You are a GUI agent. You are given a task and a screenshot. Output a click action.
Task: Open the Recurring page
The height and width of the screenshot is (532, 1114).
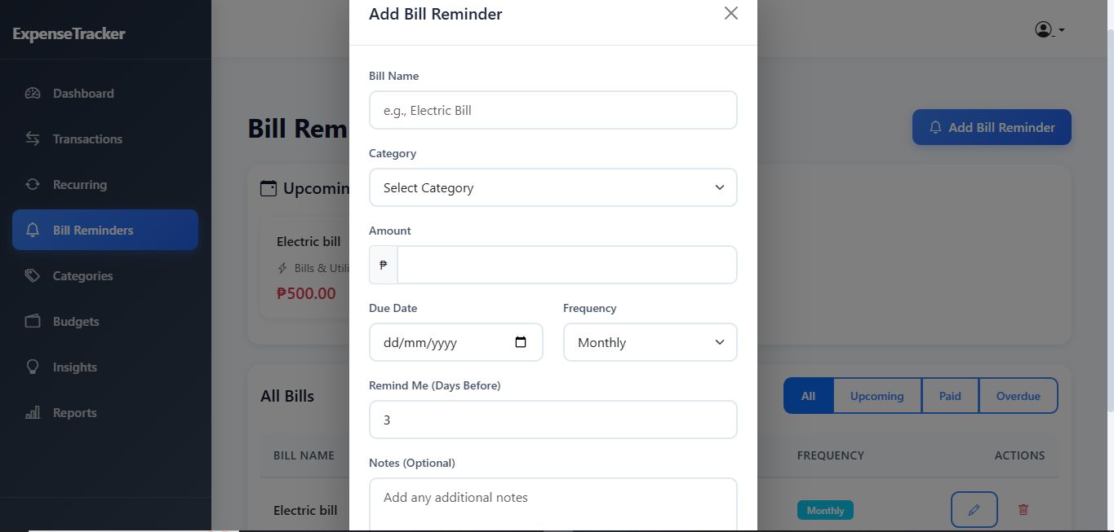tap(79, 185)
